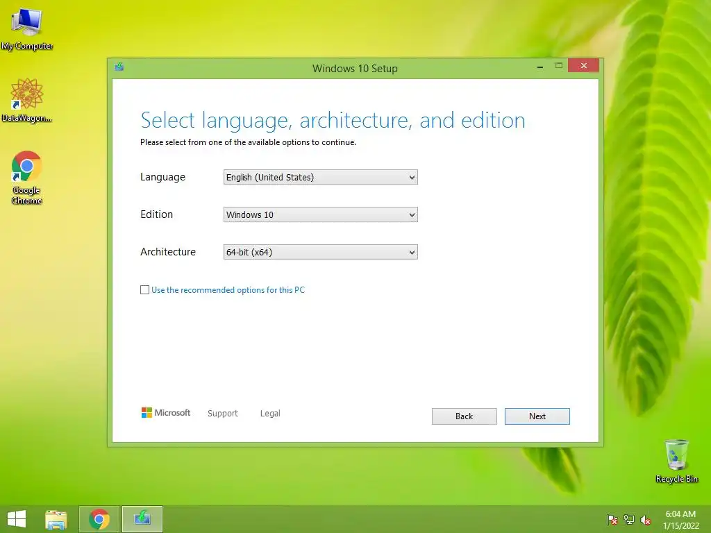Click the Edition label text
The height and width of the screenshot is (533, 711).
(x=156, y=214)
